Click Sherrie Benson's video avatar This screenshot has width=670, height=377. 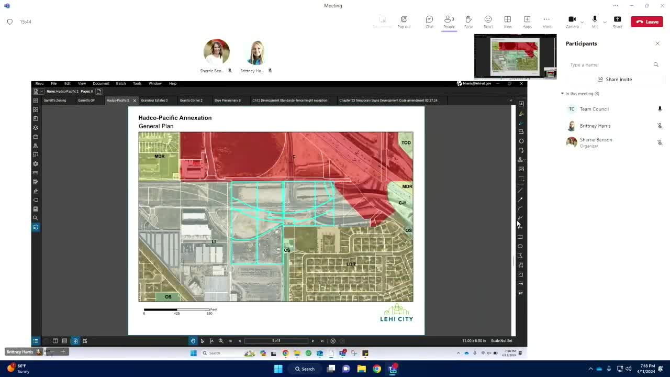[216, 52]
